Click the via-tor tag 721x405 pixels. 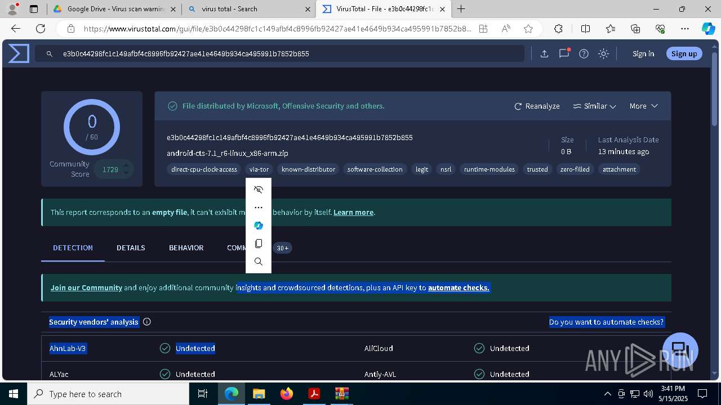tap(259, 169)
